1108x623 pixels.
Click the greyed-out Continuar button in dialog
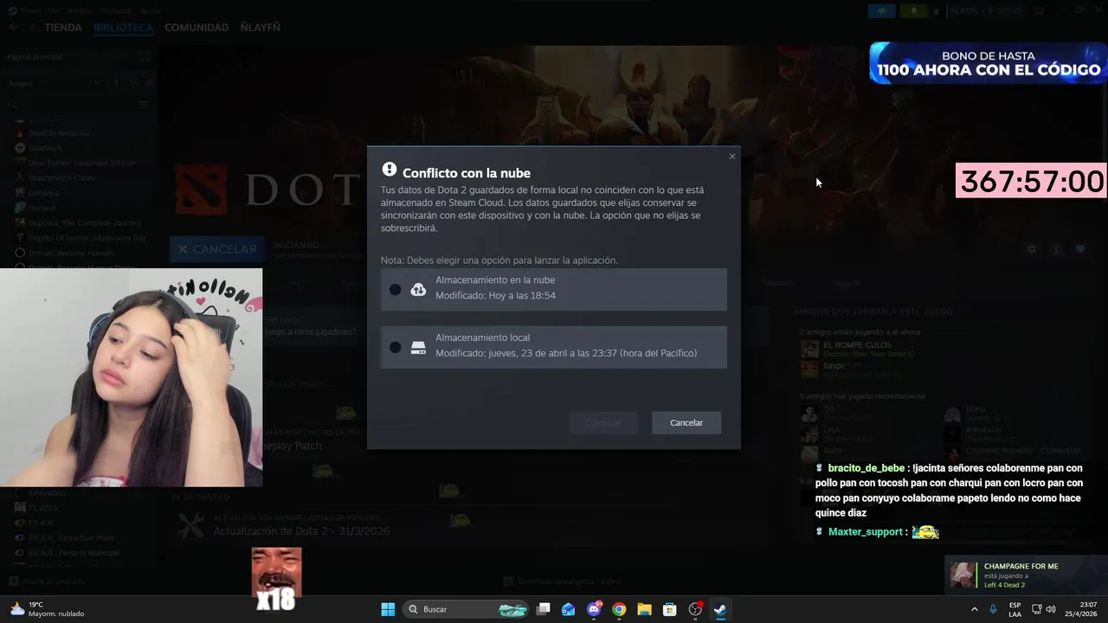pos(603,422)
